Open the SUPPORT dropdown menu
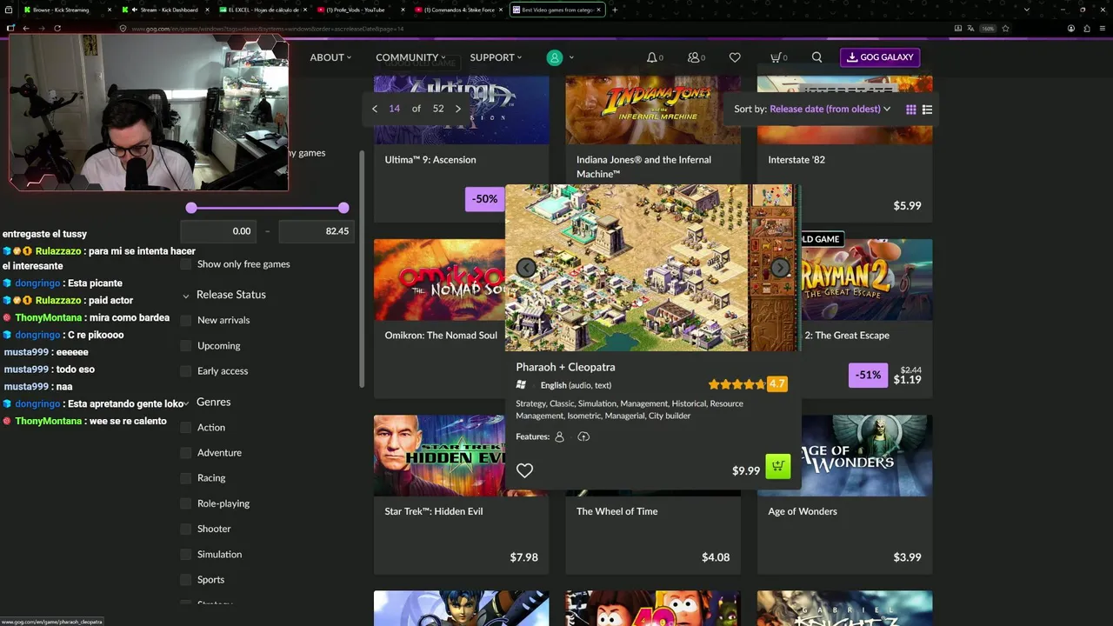 point(496,57)
